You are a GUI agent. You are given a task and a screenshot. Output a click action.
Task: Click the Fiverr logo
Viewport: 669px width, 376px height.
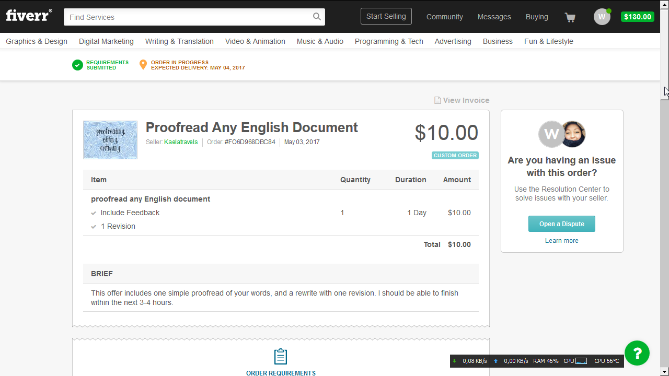29,15
